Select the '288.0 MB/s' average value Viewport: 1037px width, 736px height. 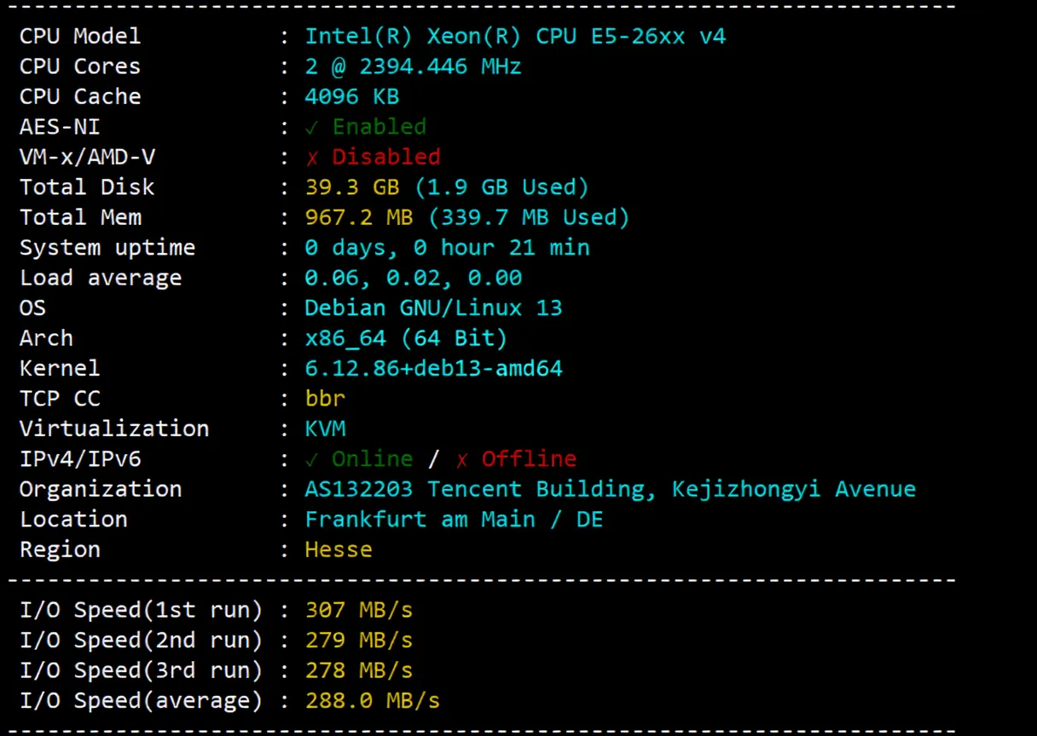pos(373,701)
